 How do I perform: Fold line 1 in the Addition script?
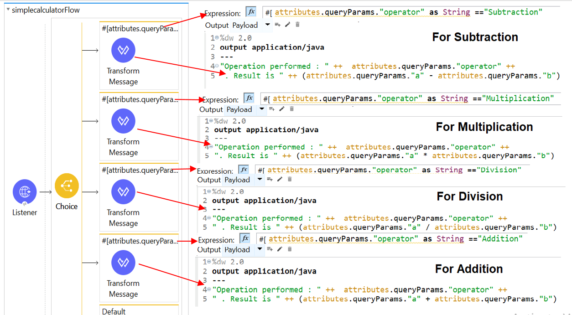(208, 262)
